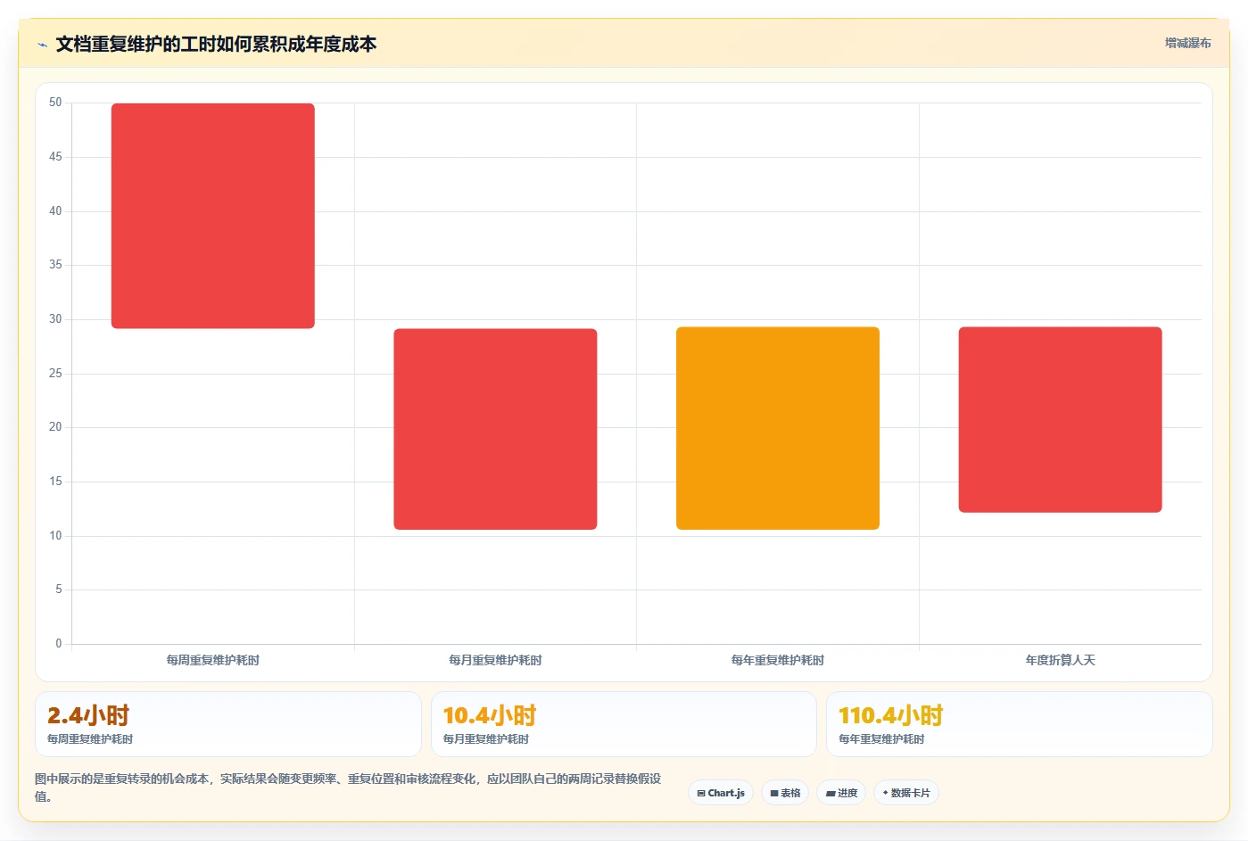Click the y-axis value 0

coord(59,643)
